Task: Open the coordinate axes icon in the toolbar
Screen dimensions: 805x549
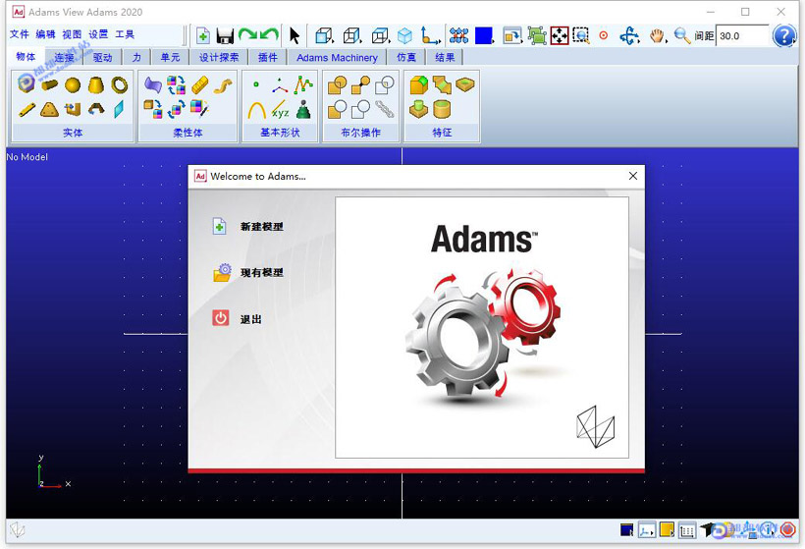Action: (430, 35)
